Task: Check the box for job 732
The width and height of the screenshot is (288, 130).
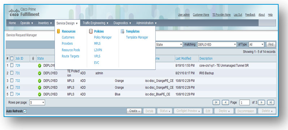Action: [12, 81]
